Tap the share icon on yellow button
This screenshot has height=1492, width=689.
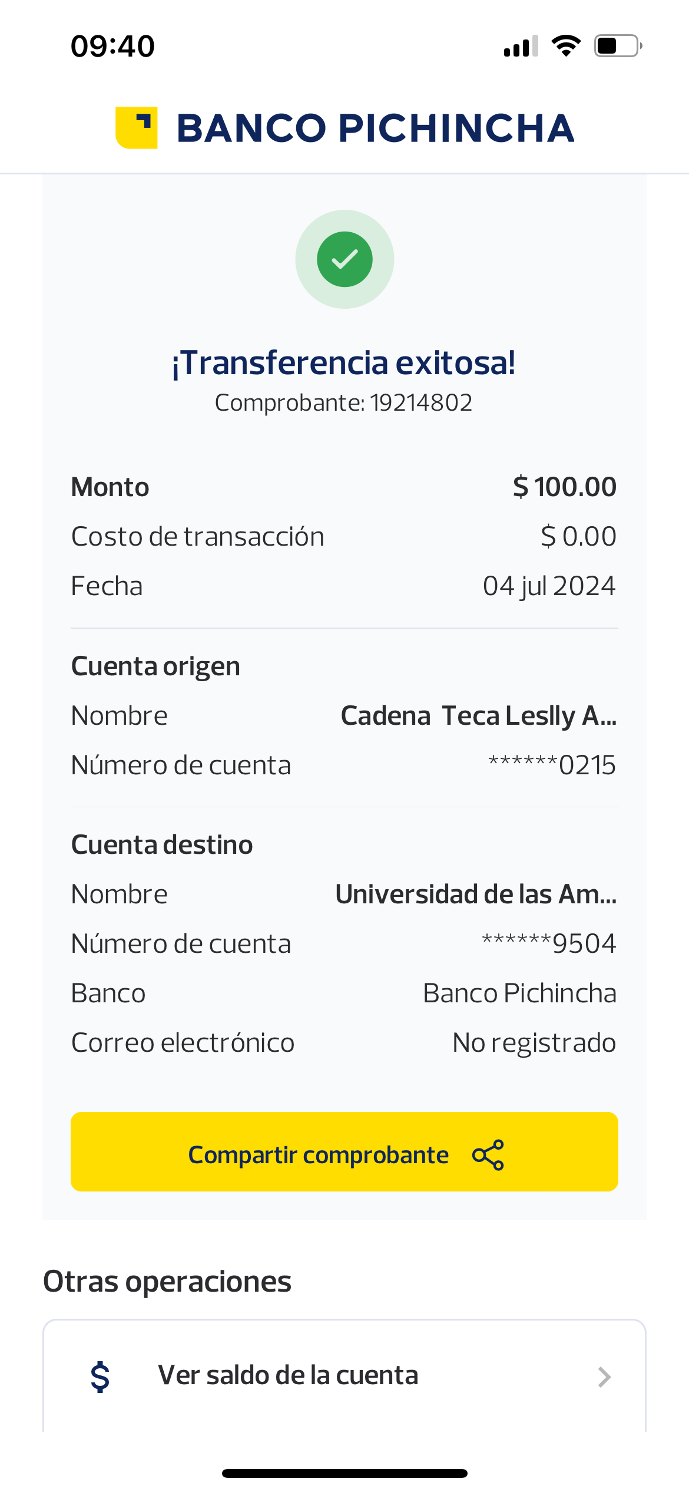(x=488, y=1154)
